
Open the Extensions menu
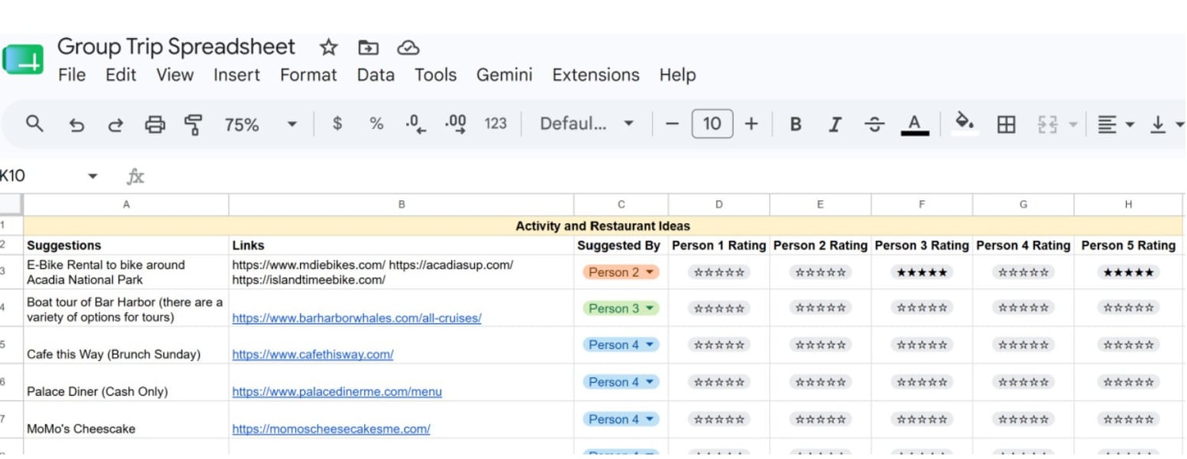(596, 75)
